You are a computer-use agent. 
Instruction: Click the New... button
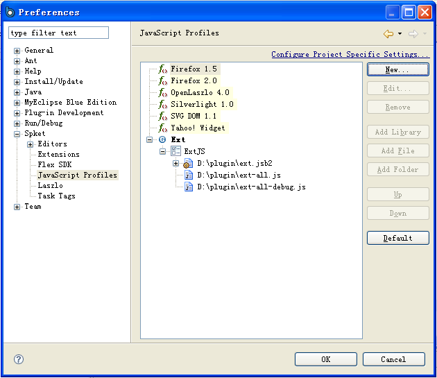(397, 69)
